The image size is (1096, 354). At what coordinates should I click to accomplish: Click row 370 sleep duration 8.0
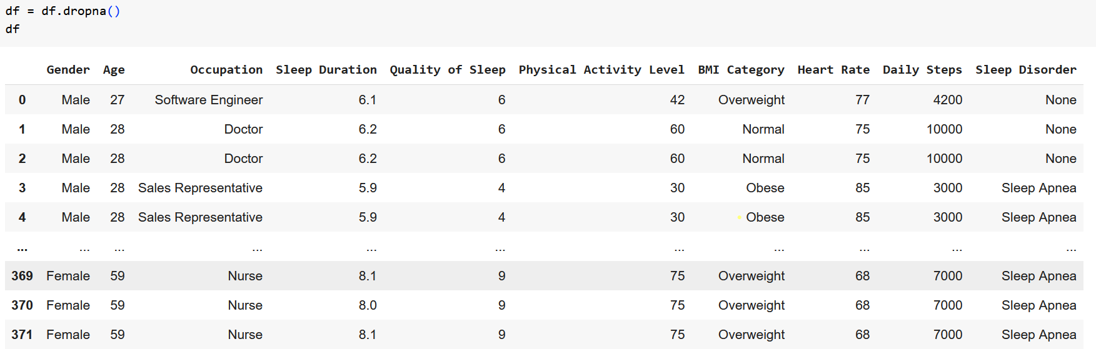368,305
